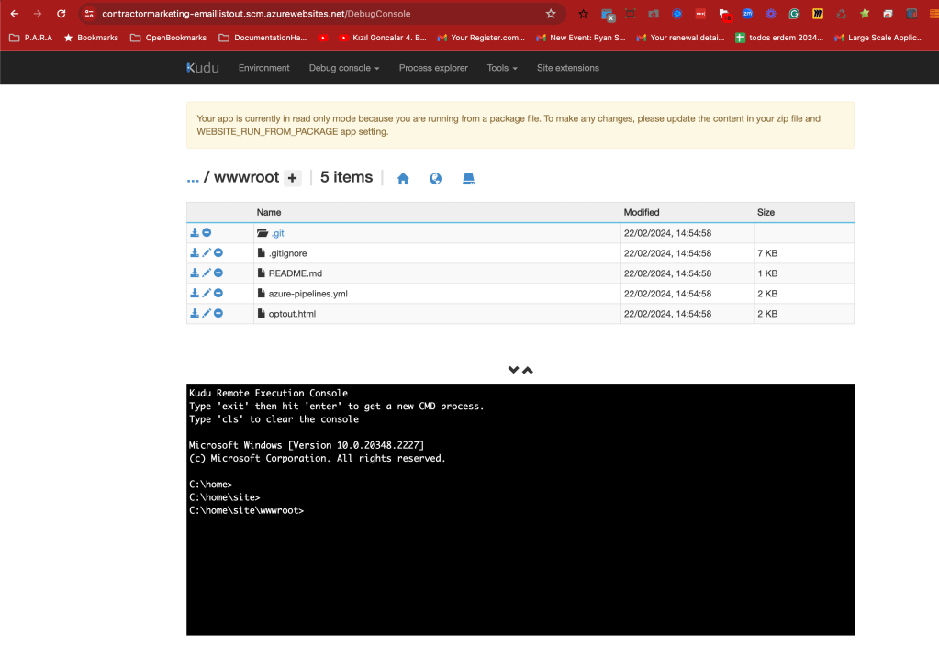The height and width of the screenshot is (647, 939).
Task: Open Site extensions page
Action: click(x=567, y=68)
